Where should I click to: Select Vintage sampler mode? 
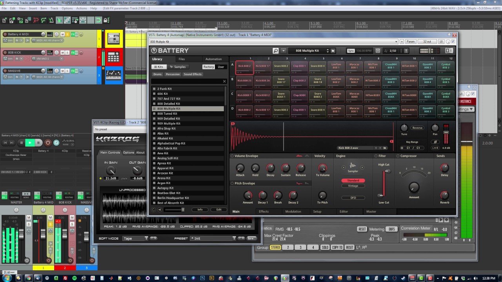pyautogui.click(x=353, y=186)
